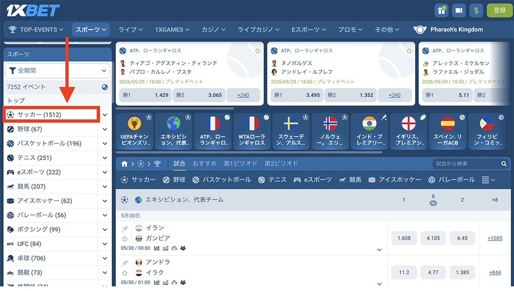Screen dimensions: 514x291
Task: Switch to the 試合 tab
Action: pyautogui.click(x=179, y=164)
